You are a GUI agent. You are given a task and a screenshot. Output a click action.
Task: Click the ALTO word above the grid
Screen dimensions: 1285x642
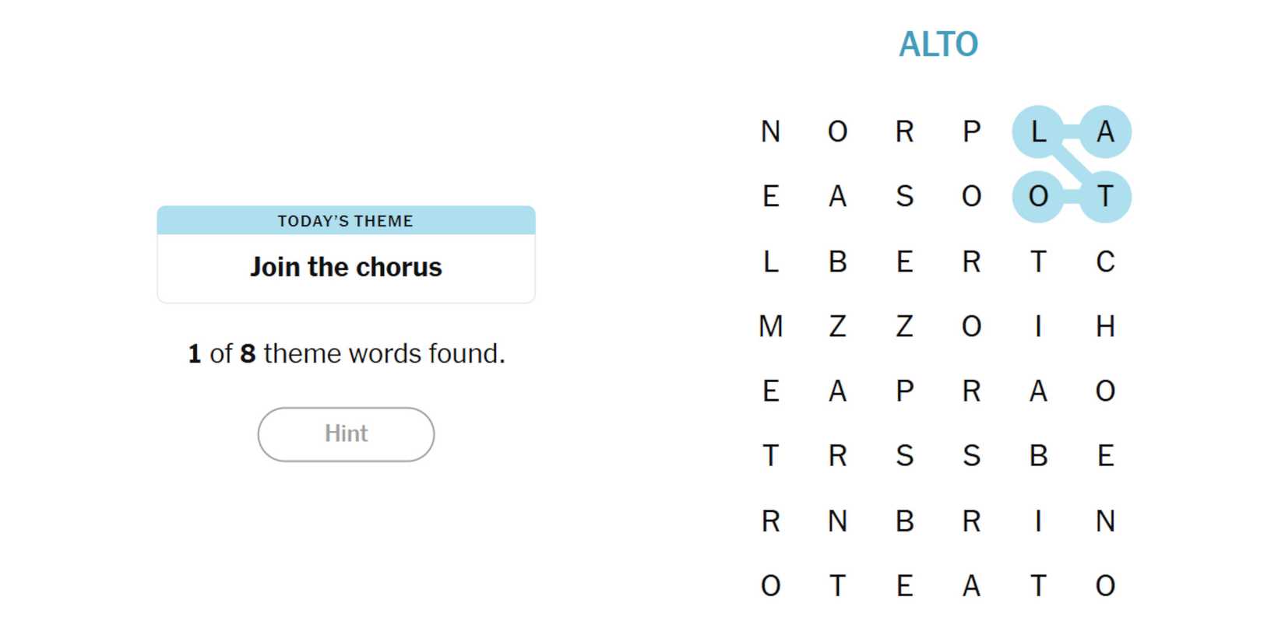coord(938,44)
